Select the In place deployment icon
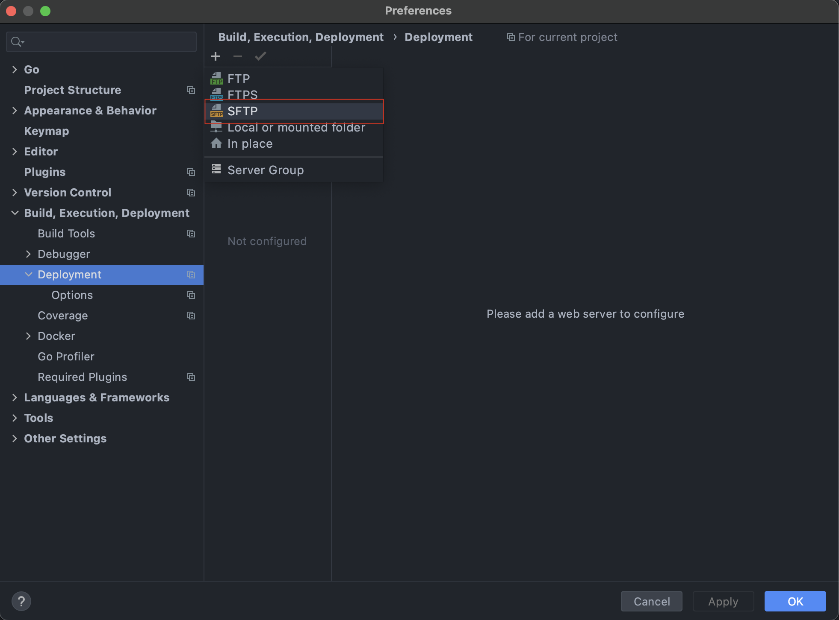Image resolution: width=839 pixels, height=620 pixels. coord(216,143)
